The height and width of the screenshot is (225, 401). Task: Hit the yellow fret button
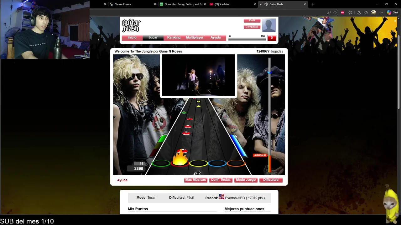(x=199, y=163)
